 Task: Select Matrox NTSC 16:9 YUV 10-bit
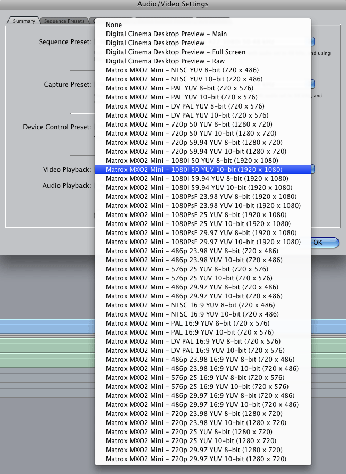[192, 314]
